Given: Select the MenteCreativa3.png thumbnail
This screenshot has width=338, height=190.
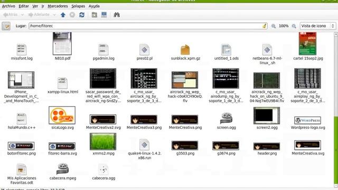Looking at the screenshot, I should click(x=144, y=120).
